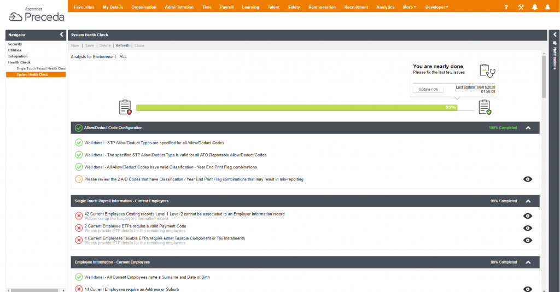View details of 2 A/D Codes review item
This screenshot has width=560, height=292.
528,179
